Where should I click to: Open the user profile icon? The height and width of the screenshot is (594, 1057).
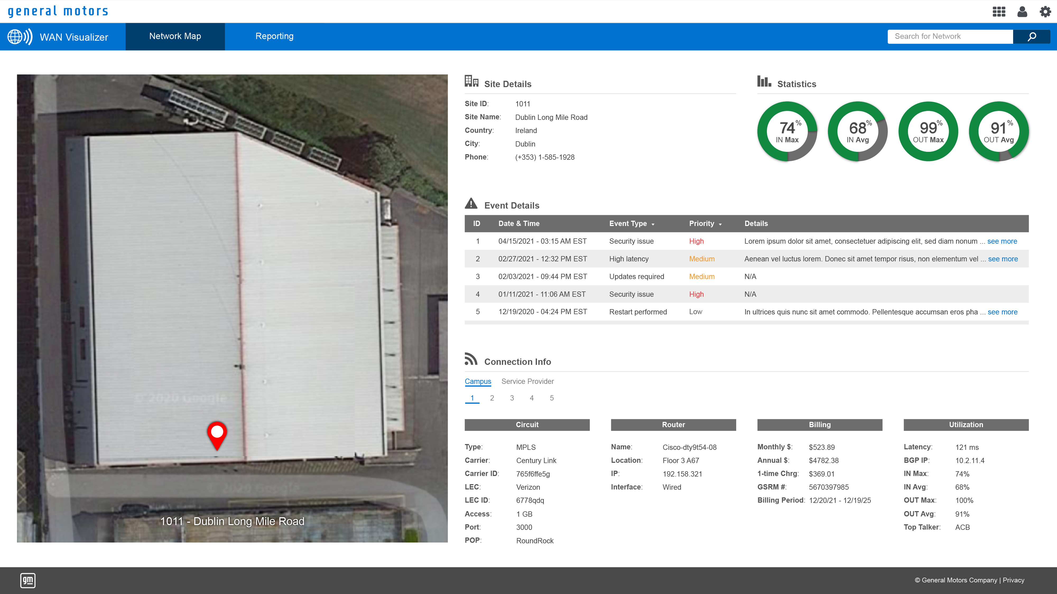pos(1023,12)
